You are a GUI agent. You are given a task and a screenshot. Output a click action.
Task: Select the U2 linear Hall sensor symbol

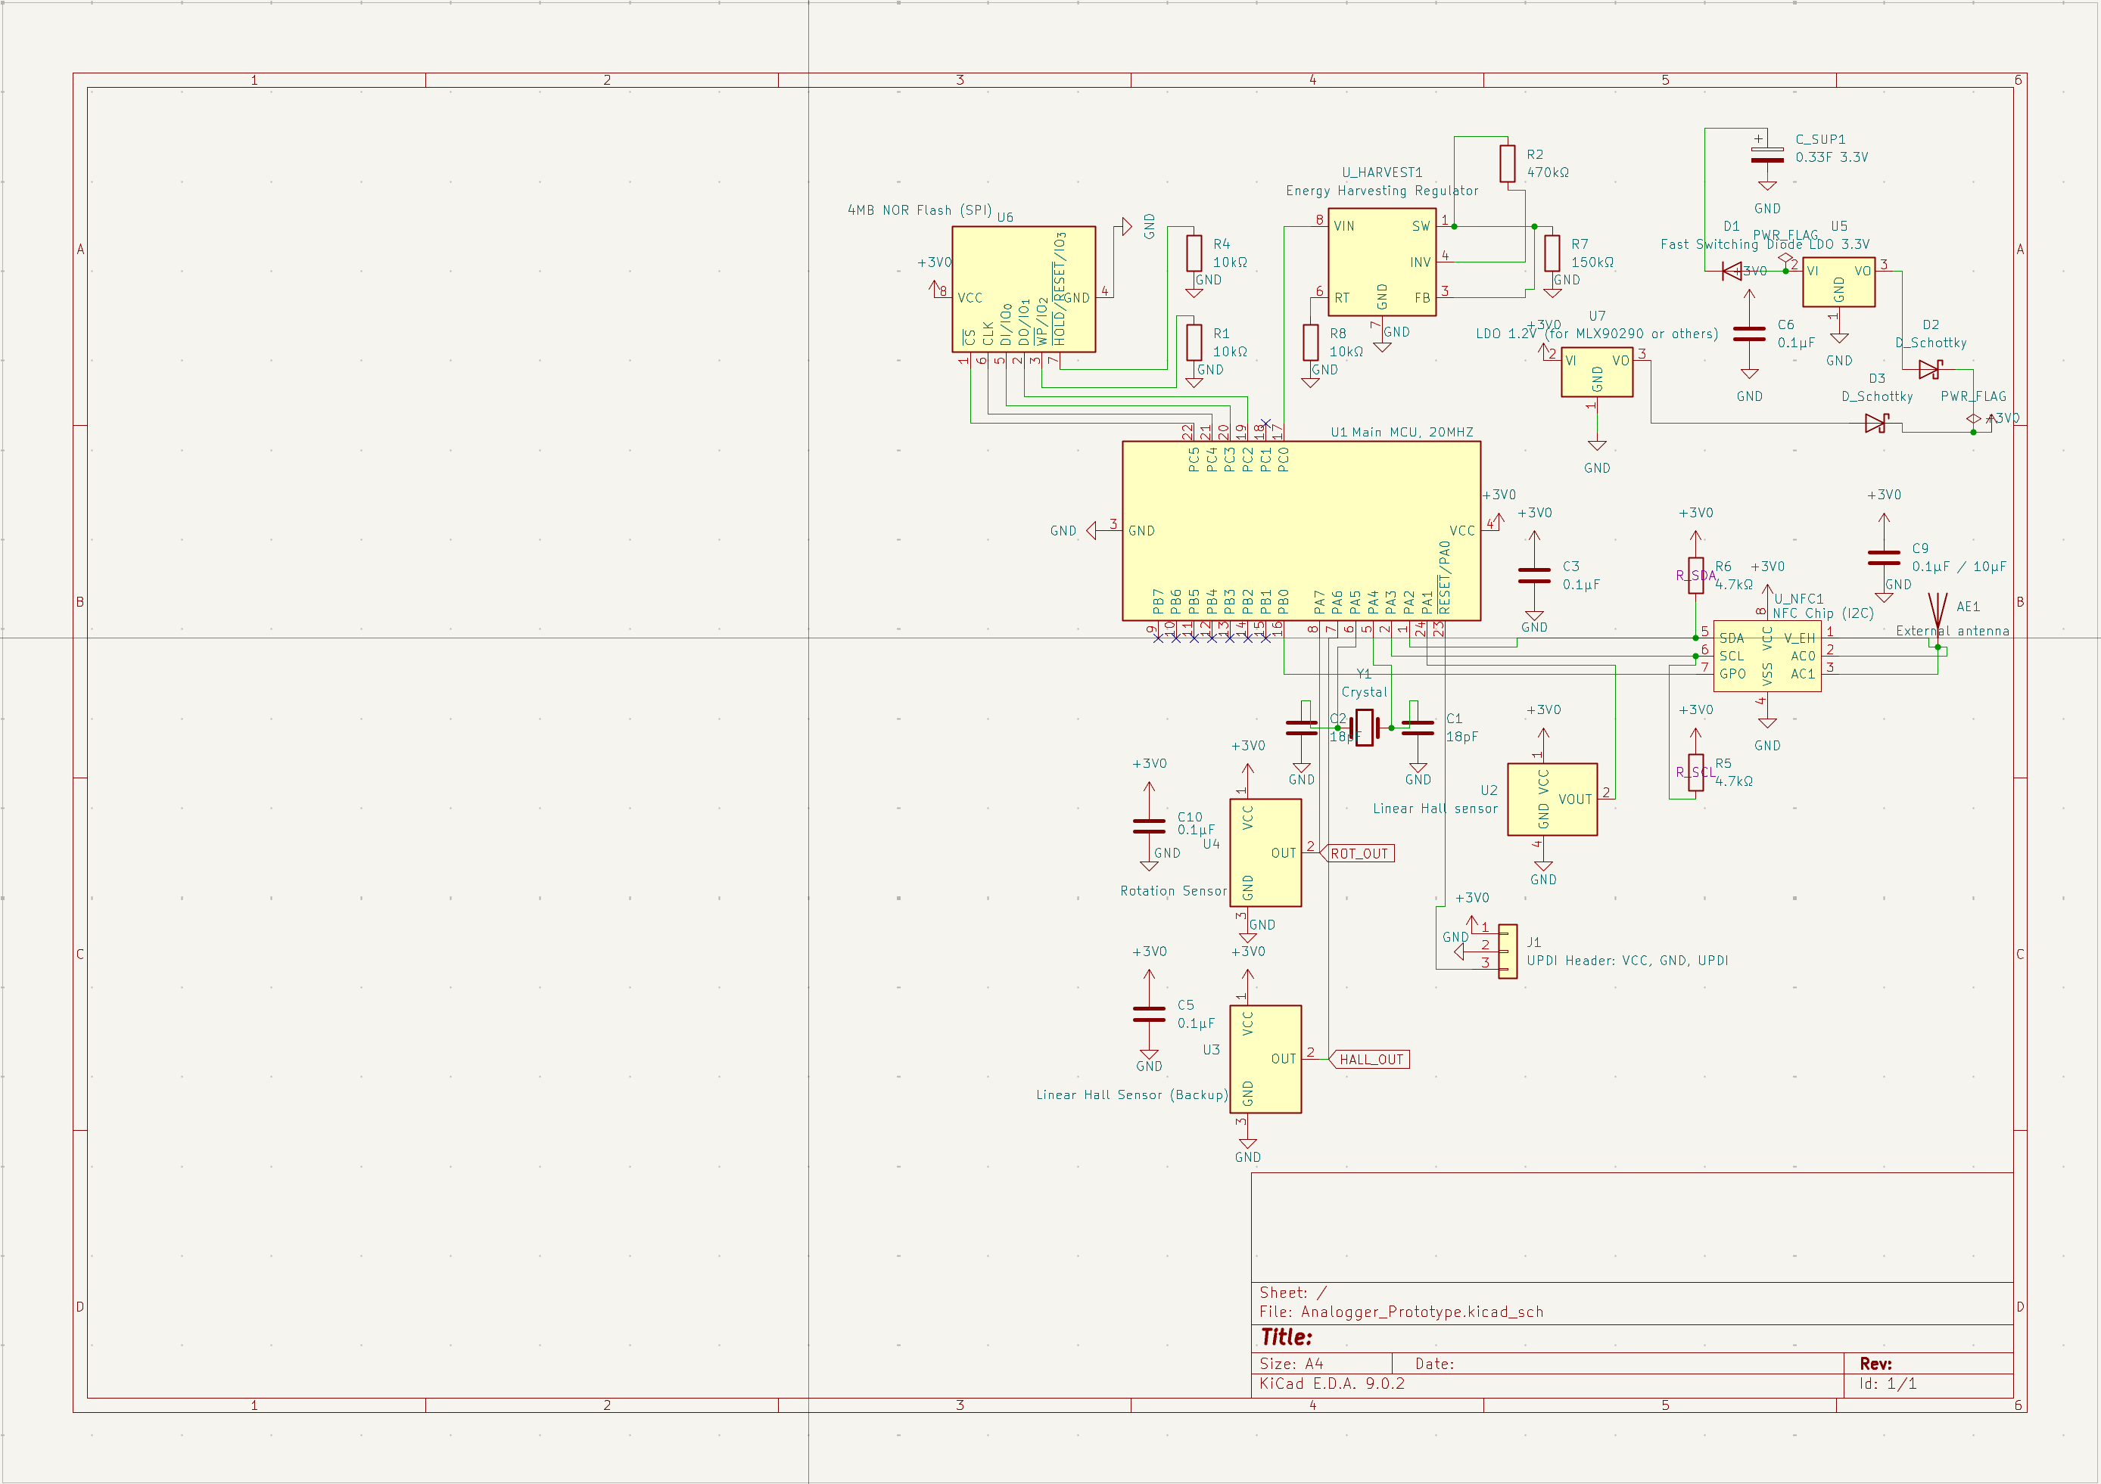[x=1552, y=799]
